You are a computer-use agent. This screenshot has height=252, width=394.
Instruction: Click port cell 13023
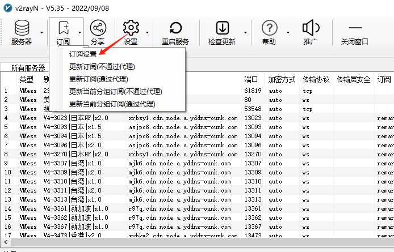(253, 118)
